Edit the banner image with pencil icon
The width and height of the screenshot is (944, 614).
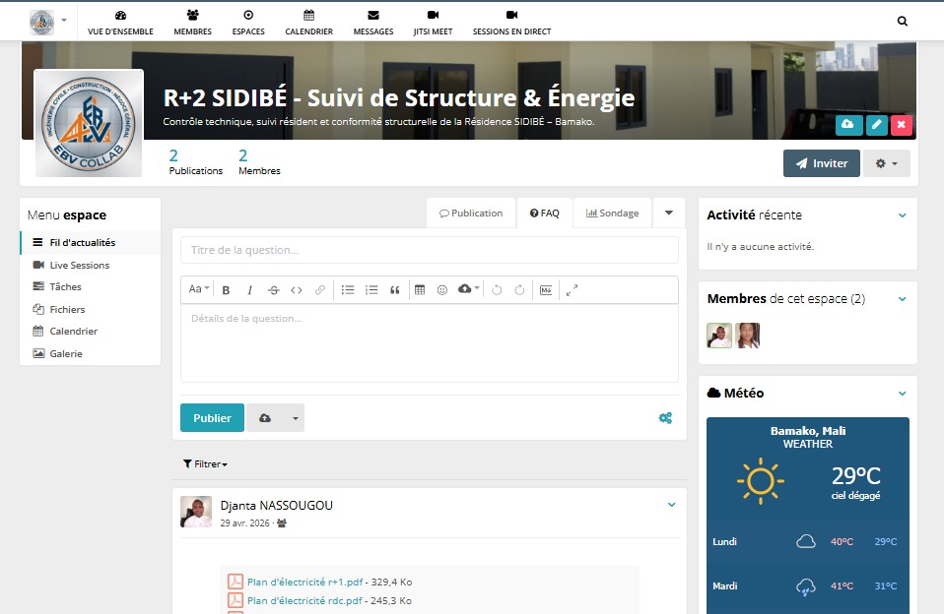pos(877,125)
